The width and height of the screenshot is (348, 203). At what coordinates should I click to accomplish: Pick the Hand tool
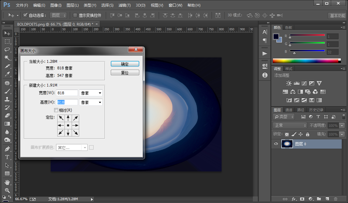7,182
